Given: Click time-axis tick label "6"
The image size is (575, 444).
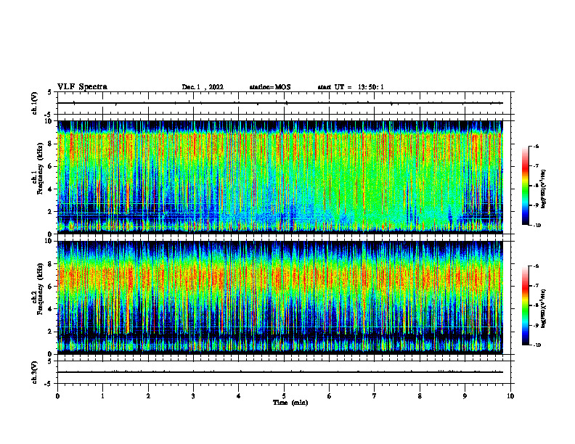Looking at the screenshot, I should coord(330,396).
